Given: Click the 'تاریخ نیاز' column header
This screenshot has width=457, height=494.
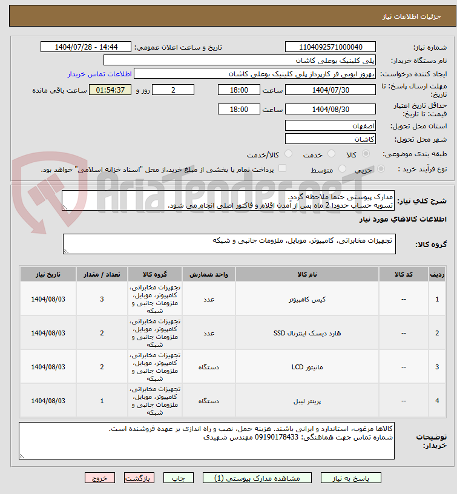Looking at the screenshot, I should [48, 274].
